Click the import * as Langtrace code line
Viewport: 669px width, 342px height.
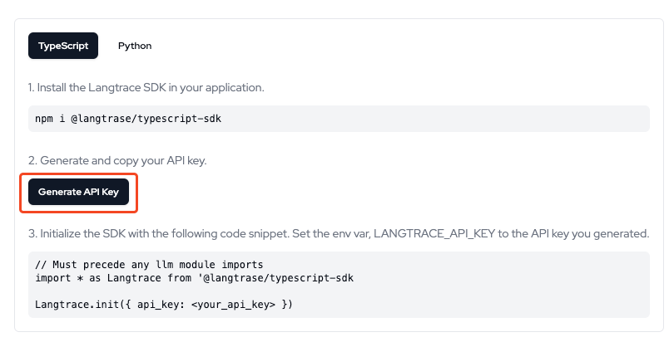point(194,278)
